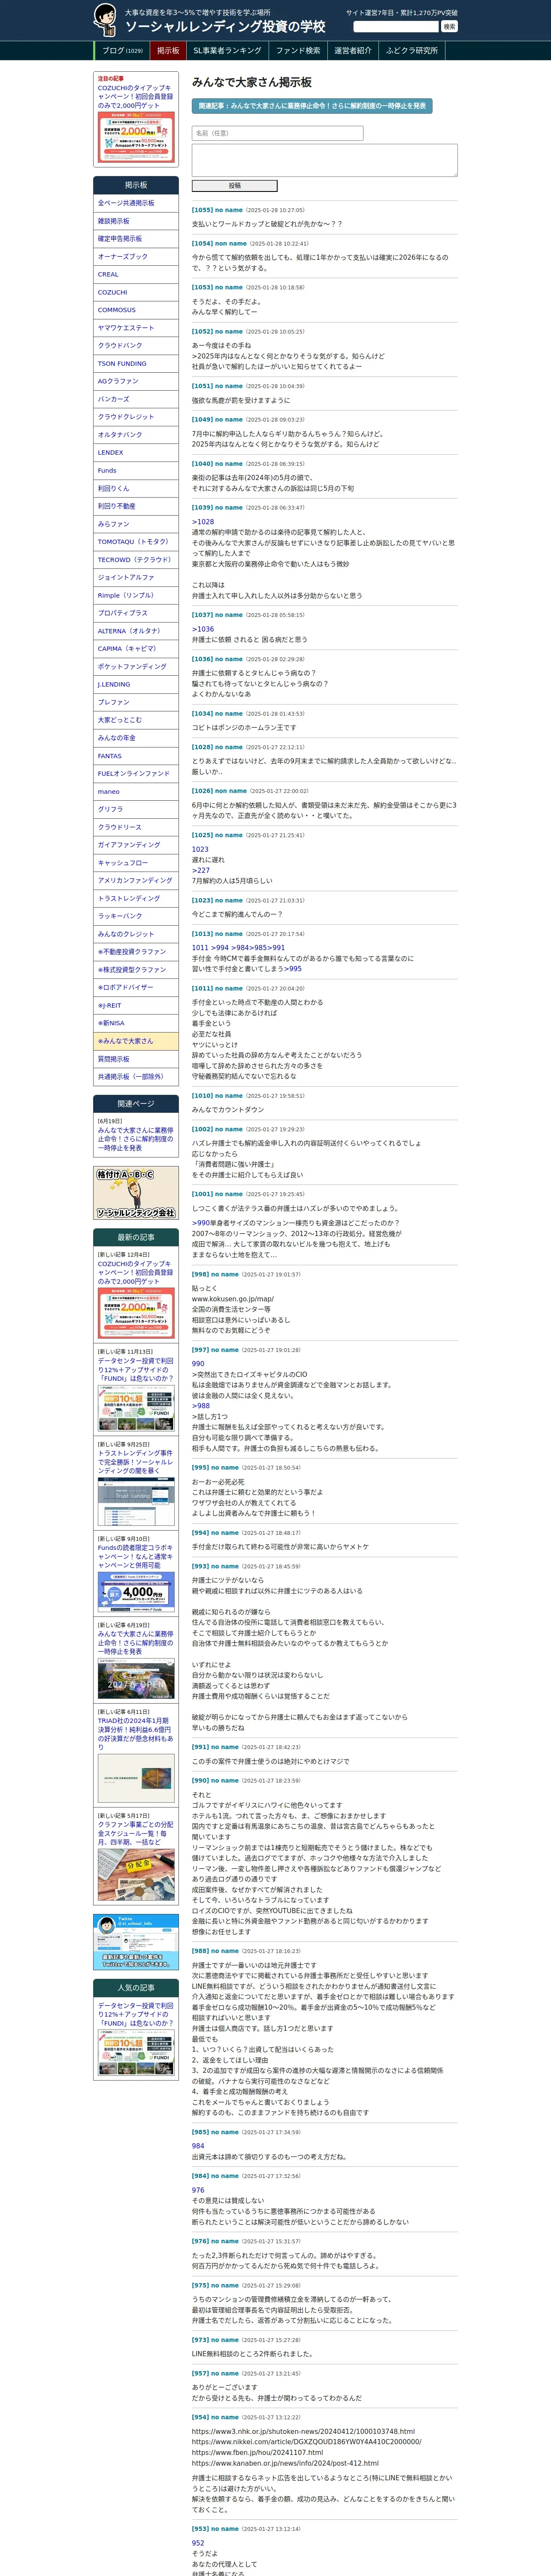551x2576 pixels.
Task: Click the Funds 4,000円 collaboration campaign thumbnail
Action: click(x=136, y=1592)
